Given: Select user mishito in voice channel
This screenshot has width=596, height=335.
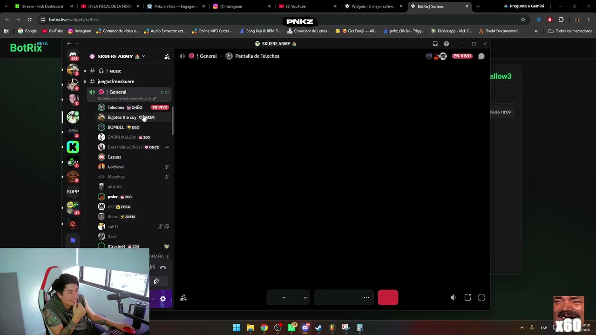Looking at the screenshot, I should [133, 187].
